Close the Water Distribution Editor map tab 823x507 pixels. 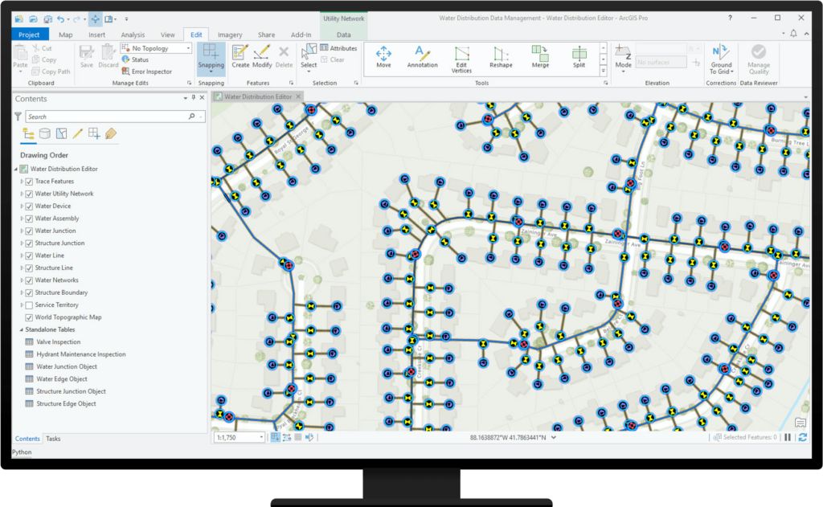tap(298, 96)
